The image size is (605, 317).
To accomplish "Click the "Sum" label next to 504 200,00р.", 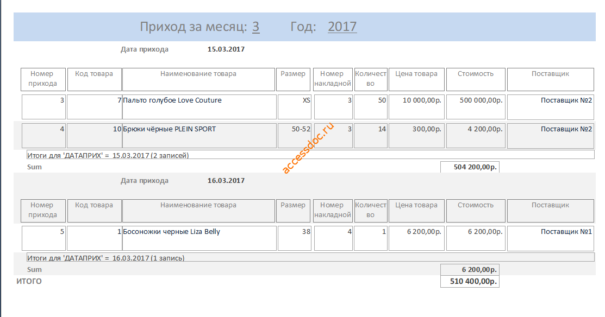I will tap(34, 167).
